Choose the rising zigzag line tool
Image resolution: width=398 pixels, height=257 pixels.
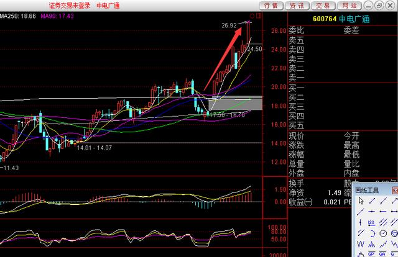(x=383, y=244)
